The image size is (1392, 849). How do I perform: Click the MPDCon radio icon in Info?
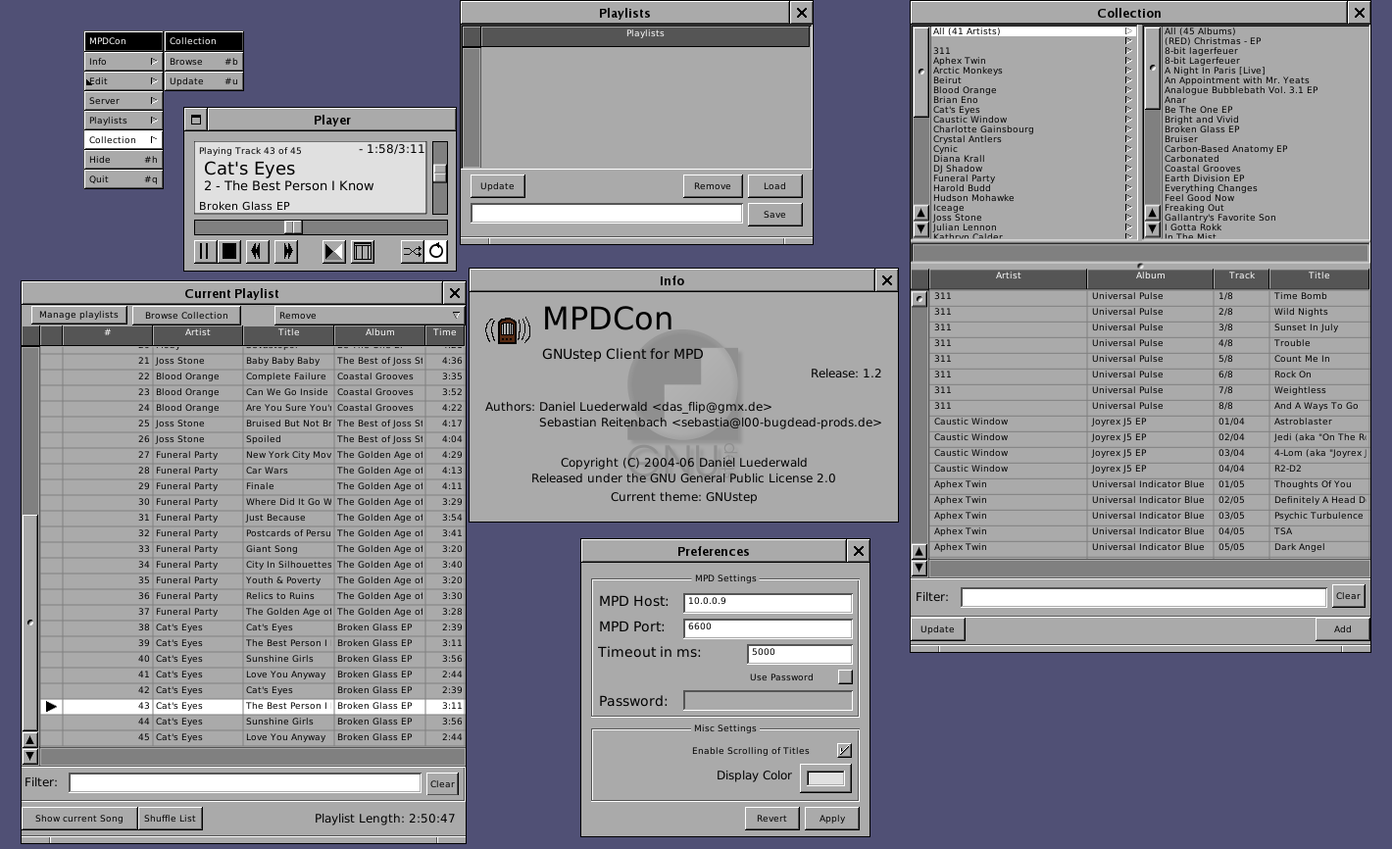(506, 330)
